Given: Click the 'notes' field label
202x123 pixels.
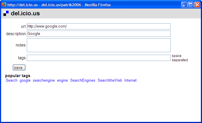Looking at the screenshot, I should pos(21,45).
